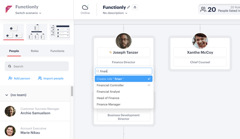
Task: Click the people count icon near 20
Action: (x=203, y=9)
